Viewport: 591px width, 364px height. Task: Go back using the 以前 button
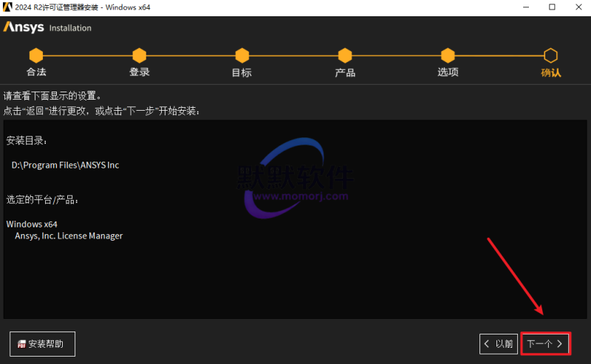498,343
